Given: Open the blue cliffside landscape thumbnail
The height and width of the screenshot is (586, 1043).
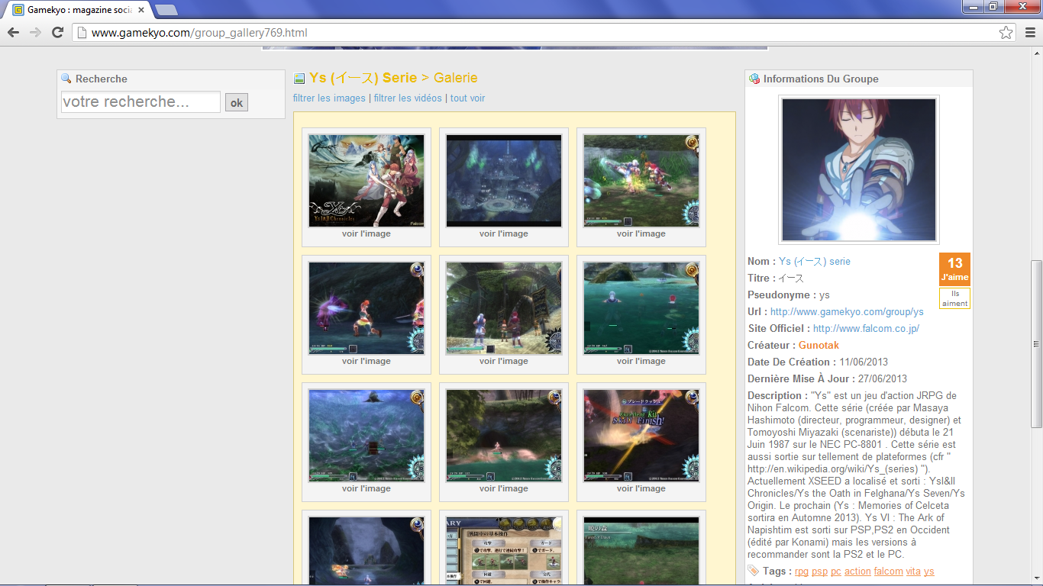Looking at the screenshot, I should coord(367,436).
